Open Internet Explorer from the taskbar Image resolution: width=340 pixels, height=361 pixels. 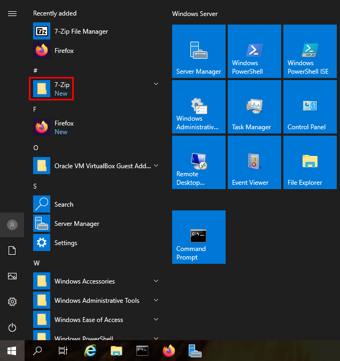pyautogui.click(x=91, y=350)
